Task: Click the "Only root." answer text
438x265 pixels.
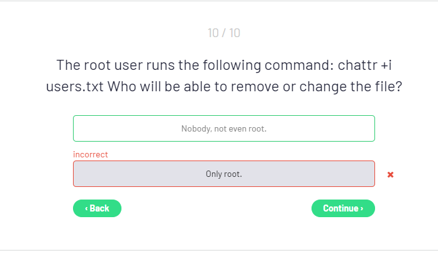Action: [223, 174]
